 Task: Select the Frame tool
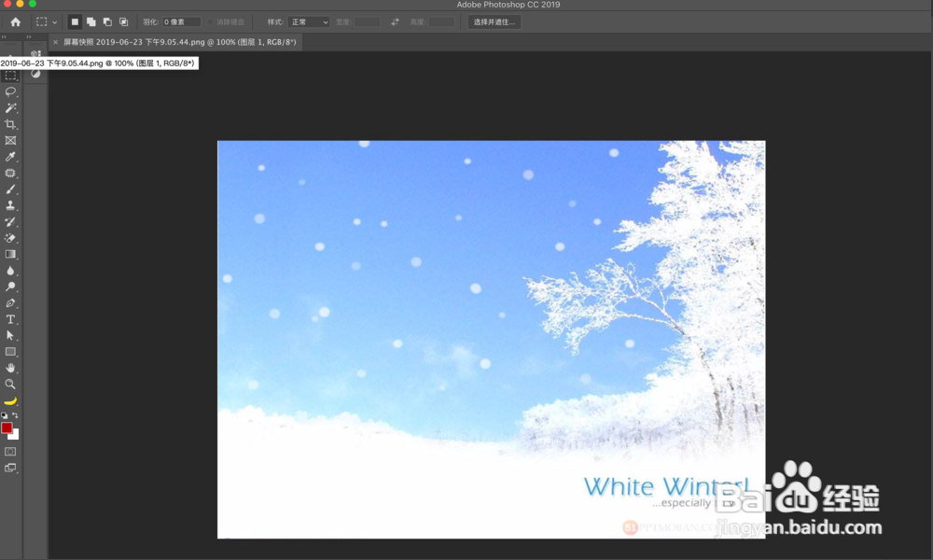[x=10, y=140]
